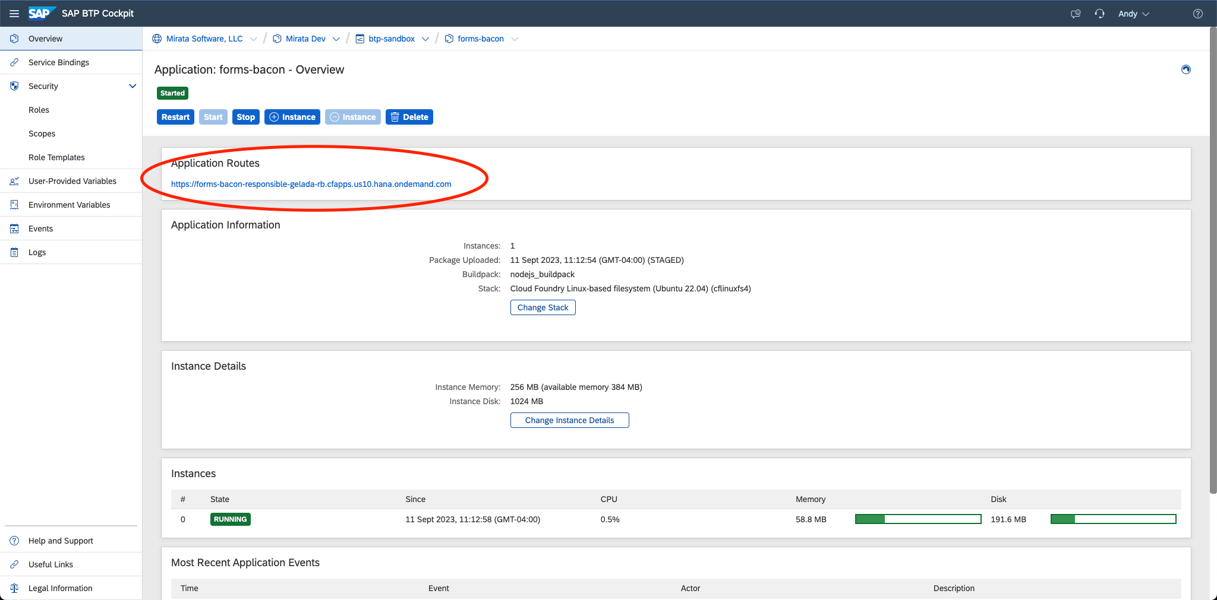This screenshot has width=1217, height=600.
Task: Click Change Instance Details
Action: (x=570, y=420)
